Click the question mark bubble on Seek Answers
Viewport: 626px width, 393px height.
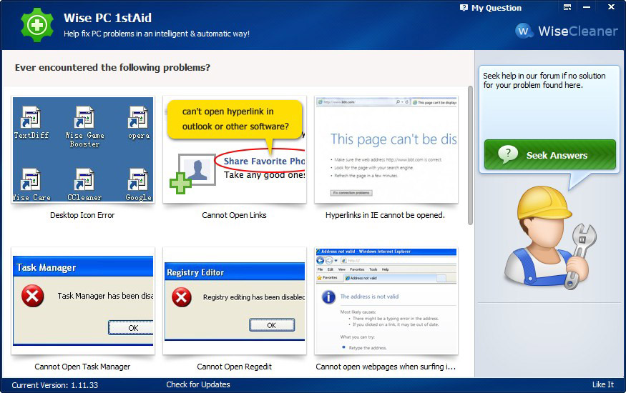tap(508, 154)
